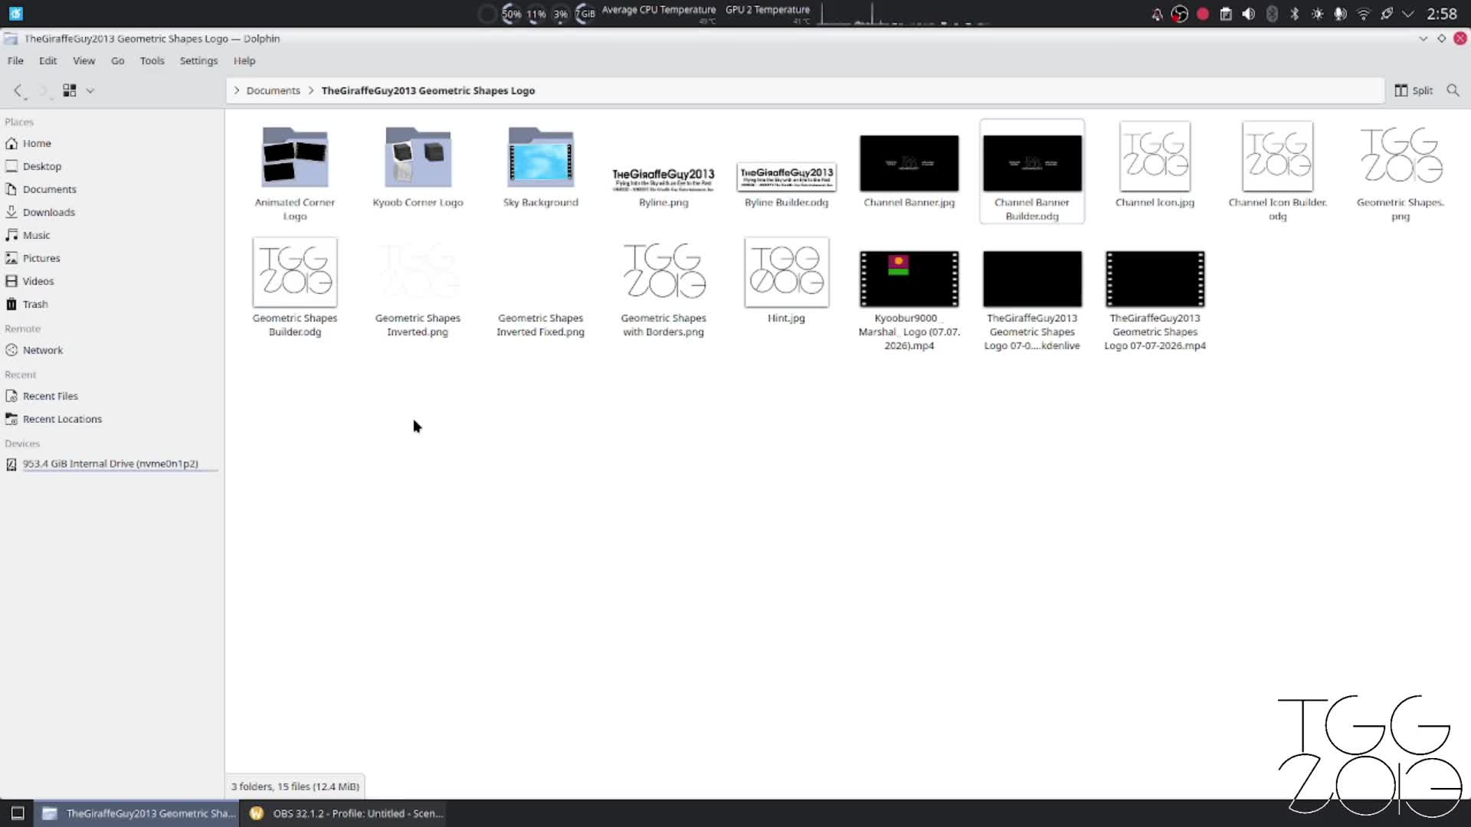Select Geometric Shapes Inverted Fixed.png label
1471x827 pixels.
[x=541, y=325]
